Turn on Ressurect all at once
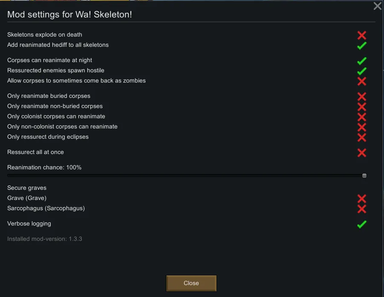The height and width of the screenshot is (297, 384). click(x=362, y=152)
